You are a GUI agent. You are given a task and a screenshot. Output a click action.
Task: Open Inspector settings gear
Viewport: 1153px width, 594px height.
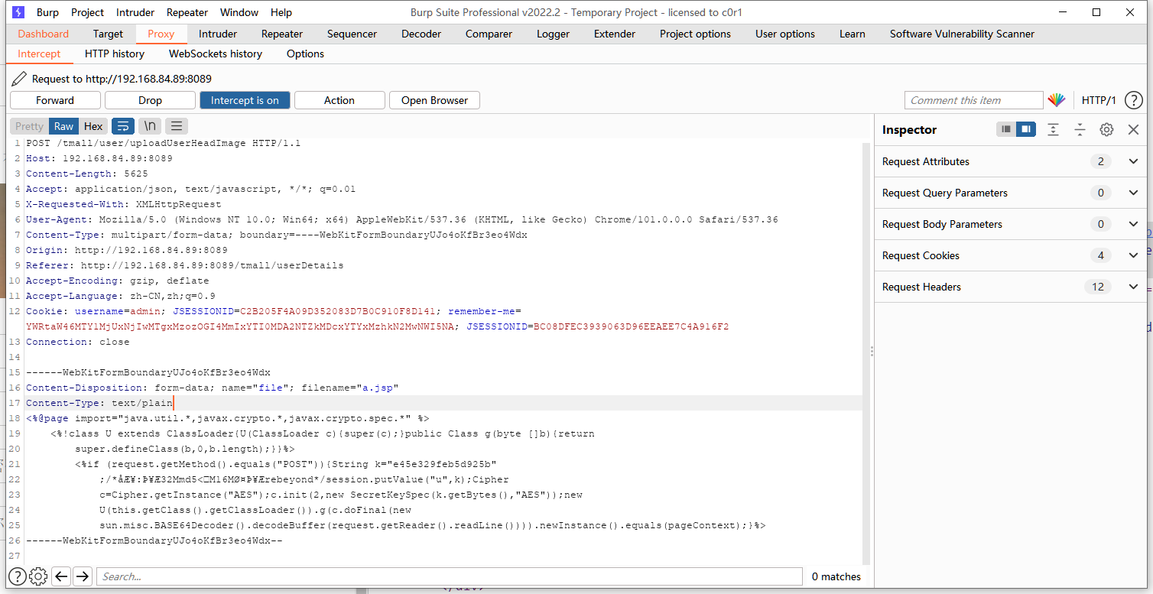pyautogui.click(x=1106, y=130)
